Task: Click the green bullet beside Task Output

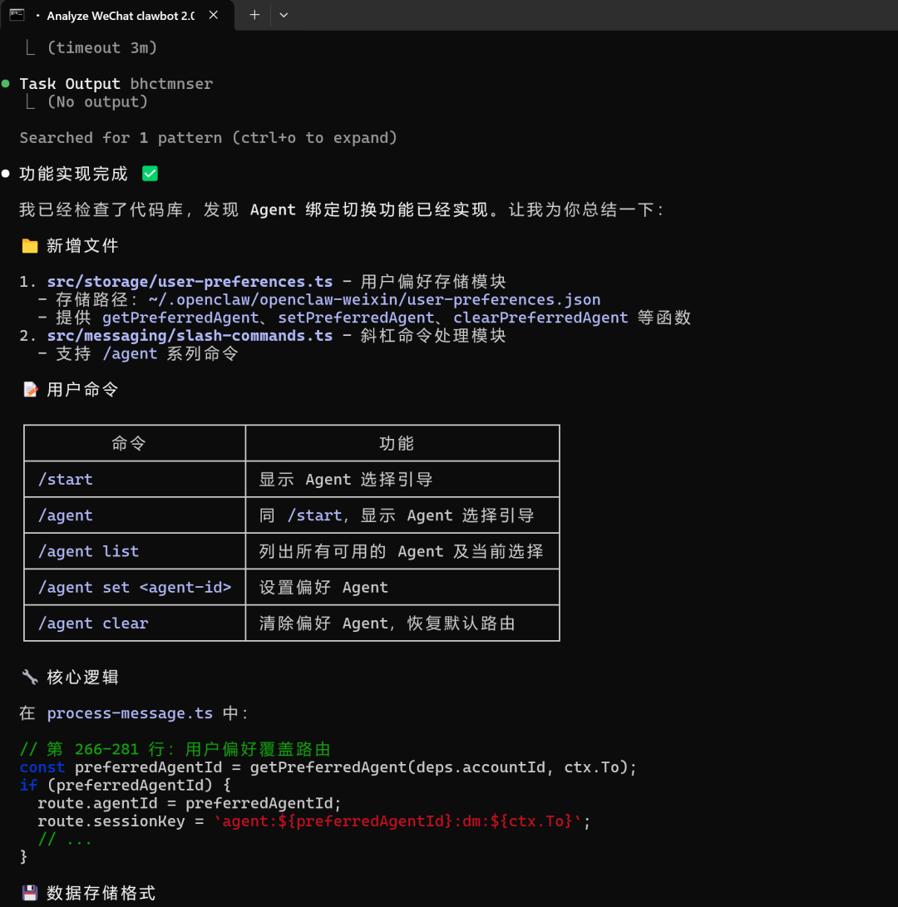Action: click(x=6, y=84)
